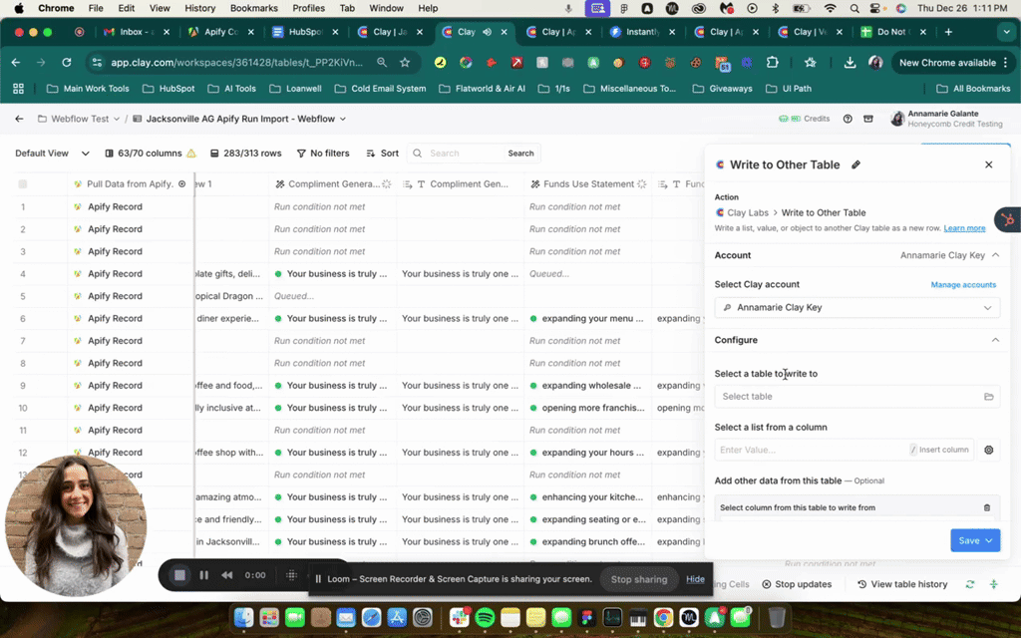Image resolution: width=1021 pixels, height=638 pixels.
Task: Click the Select table input field
Action: tap(848, 397)
